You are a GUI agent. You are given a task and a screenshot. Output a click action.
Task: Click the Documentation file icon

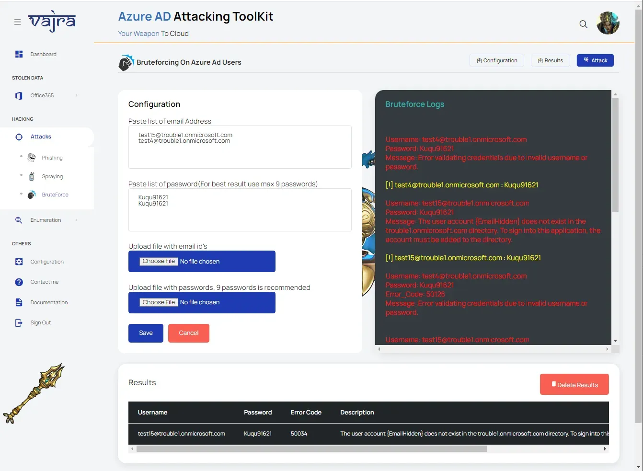point(19,302)
